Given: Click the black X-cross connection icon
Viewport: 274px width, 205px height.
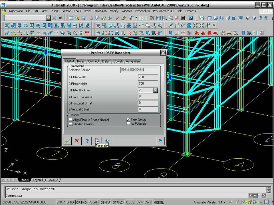Looking at the screenshot, I should [x=195, y=25].
